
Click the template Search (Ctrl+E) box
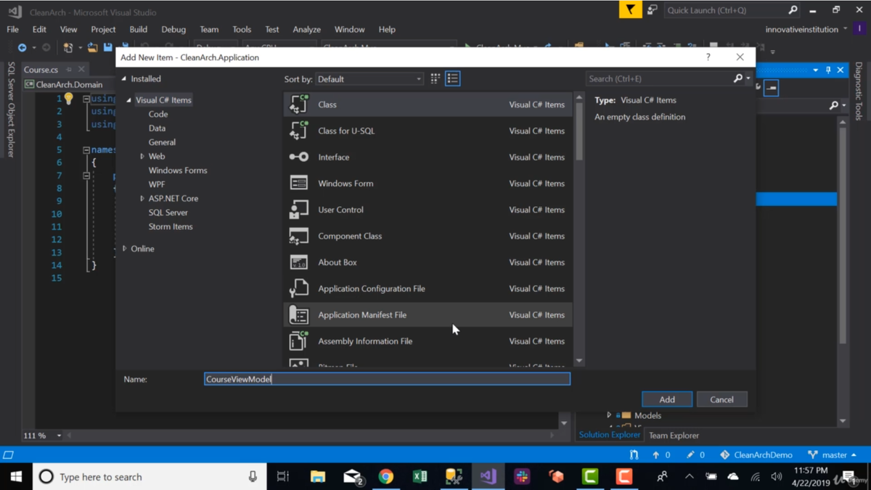tap(658, 78)
